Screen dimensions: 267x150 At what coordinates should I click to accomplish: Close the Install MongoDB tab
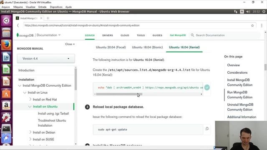41,18
